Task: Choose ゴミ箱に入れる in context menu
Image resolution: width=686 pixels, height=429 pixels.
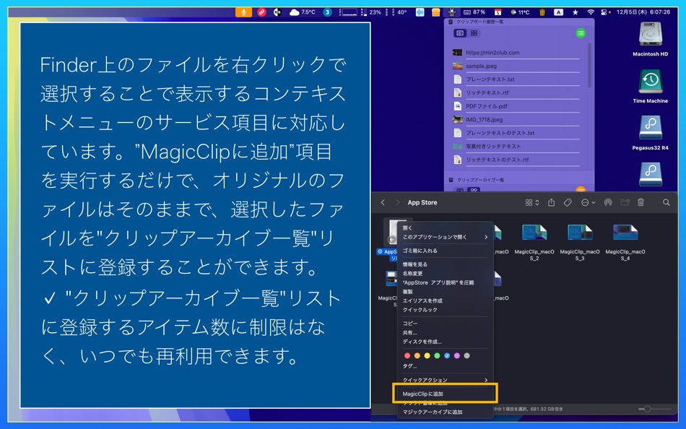Action: pos(445,251)
